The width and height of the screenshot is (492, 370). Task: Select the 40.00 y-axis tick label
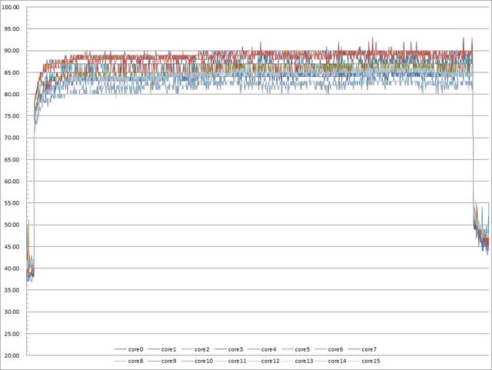(13, 268)
